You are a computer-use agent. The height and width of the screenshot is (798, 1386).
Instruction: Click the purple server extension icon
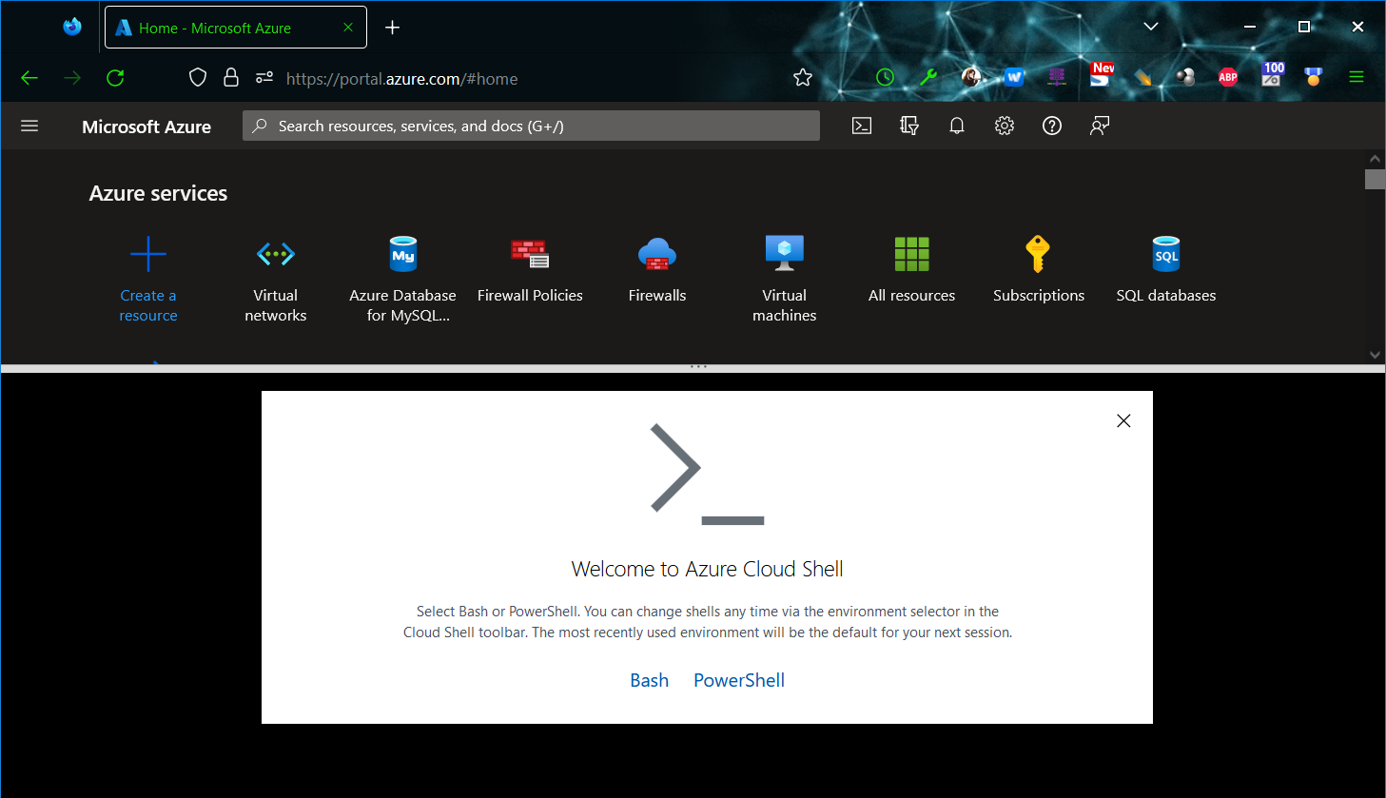coord(1057,78)
